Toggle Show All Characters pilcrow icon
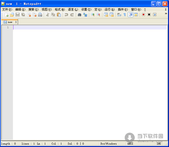This screenshot has width=169, height=147. [125, 15]
